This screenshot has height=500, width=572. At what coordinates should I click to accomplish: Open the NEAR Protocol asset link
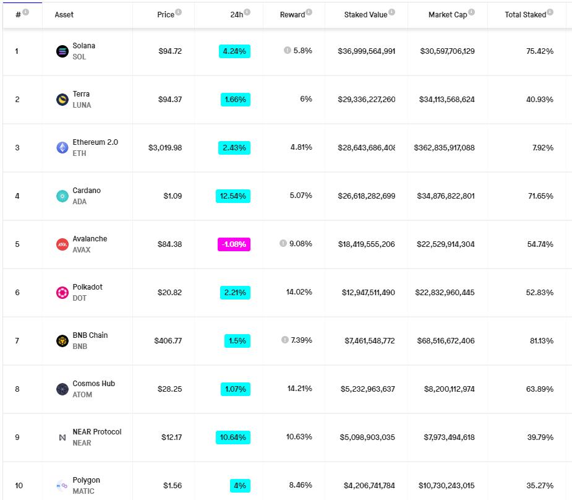pyautogui.click(x=96, y=432)
